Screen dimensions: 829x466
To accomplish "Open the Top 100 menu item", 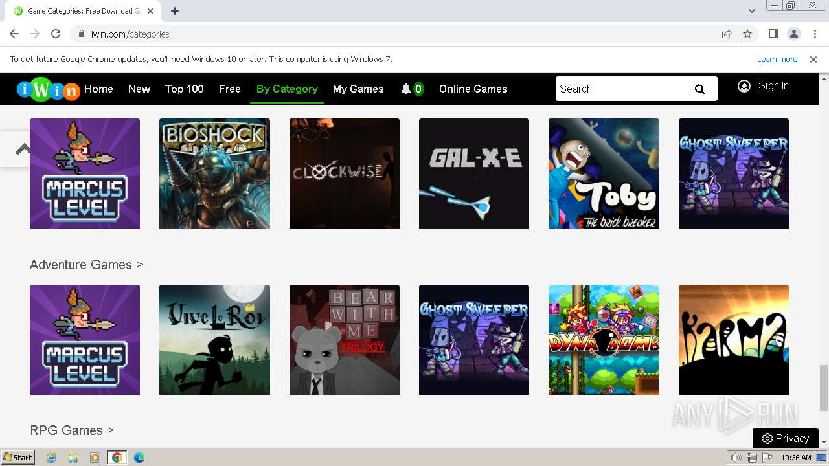I will [185, 89].
